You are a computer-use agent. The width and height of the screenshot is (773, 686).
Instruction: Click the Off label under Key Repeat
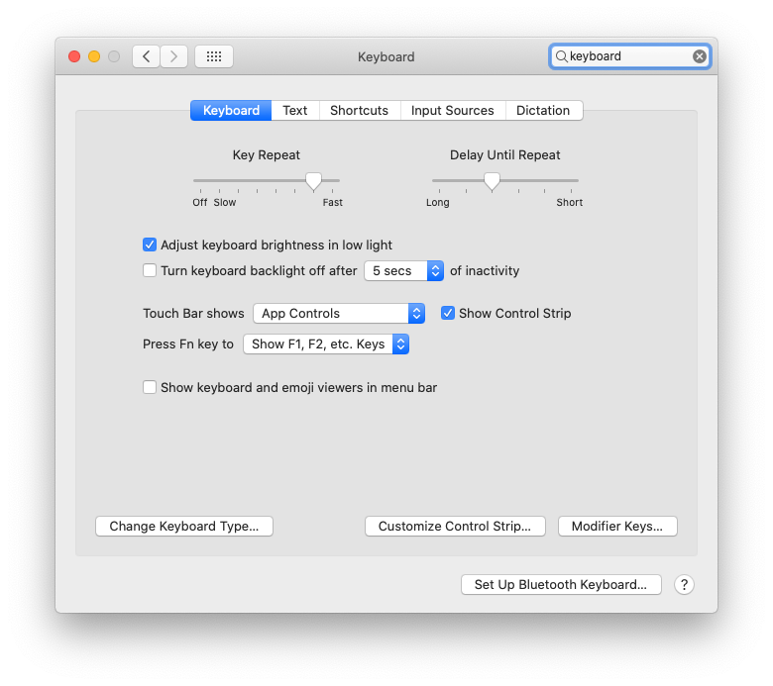(x=199, y=202)
